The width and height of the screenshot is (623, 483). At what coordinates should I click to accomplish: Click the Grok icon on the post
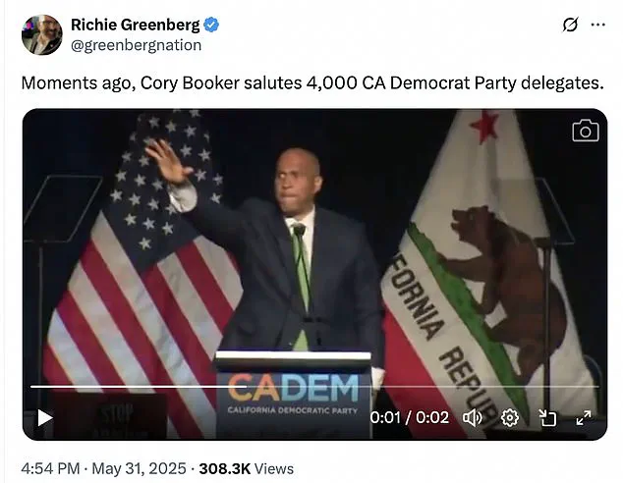pyautogui.click(x=570, y=26)
